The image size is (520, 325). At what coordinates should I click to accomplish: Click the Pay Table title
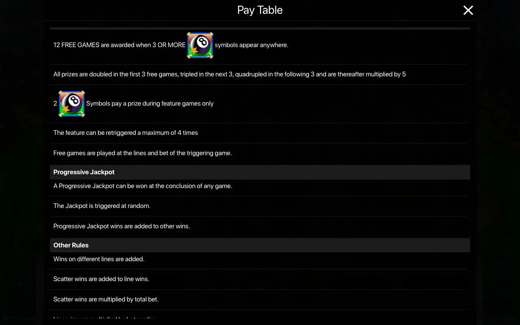coord(260,10)
